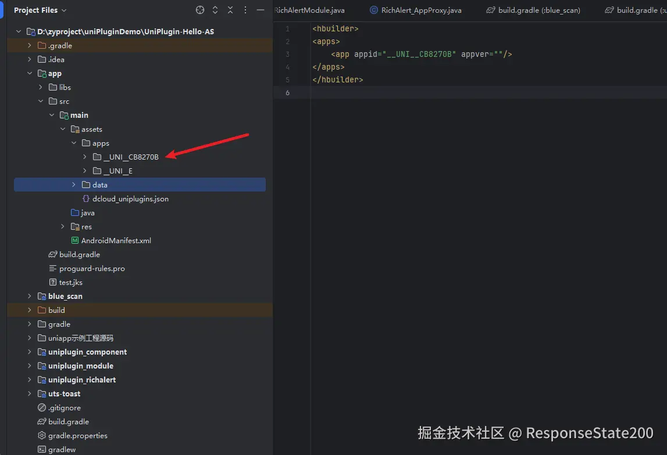
Task: Click the Gradle icon on build.gradle (:blue_scan) tab
Action: pyautogui.click(x=490, y=10)
